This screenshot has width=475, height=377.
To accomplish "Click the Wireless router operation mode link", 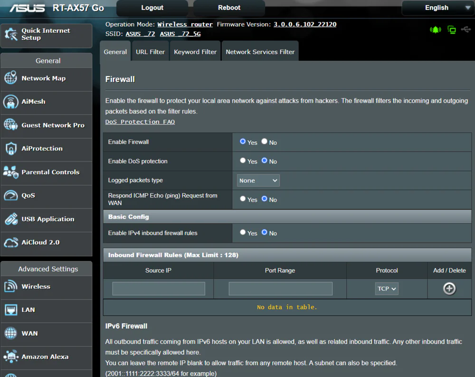I will tap(185, 24).
